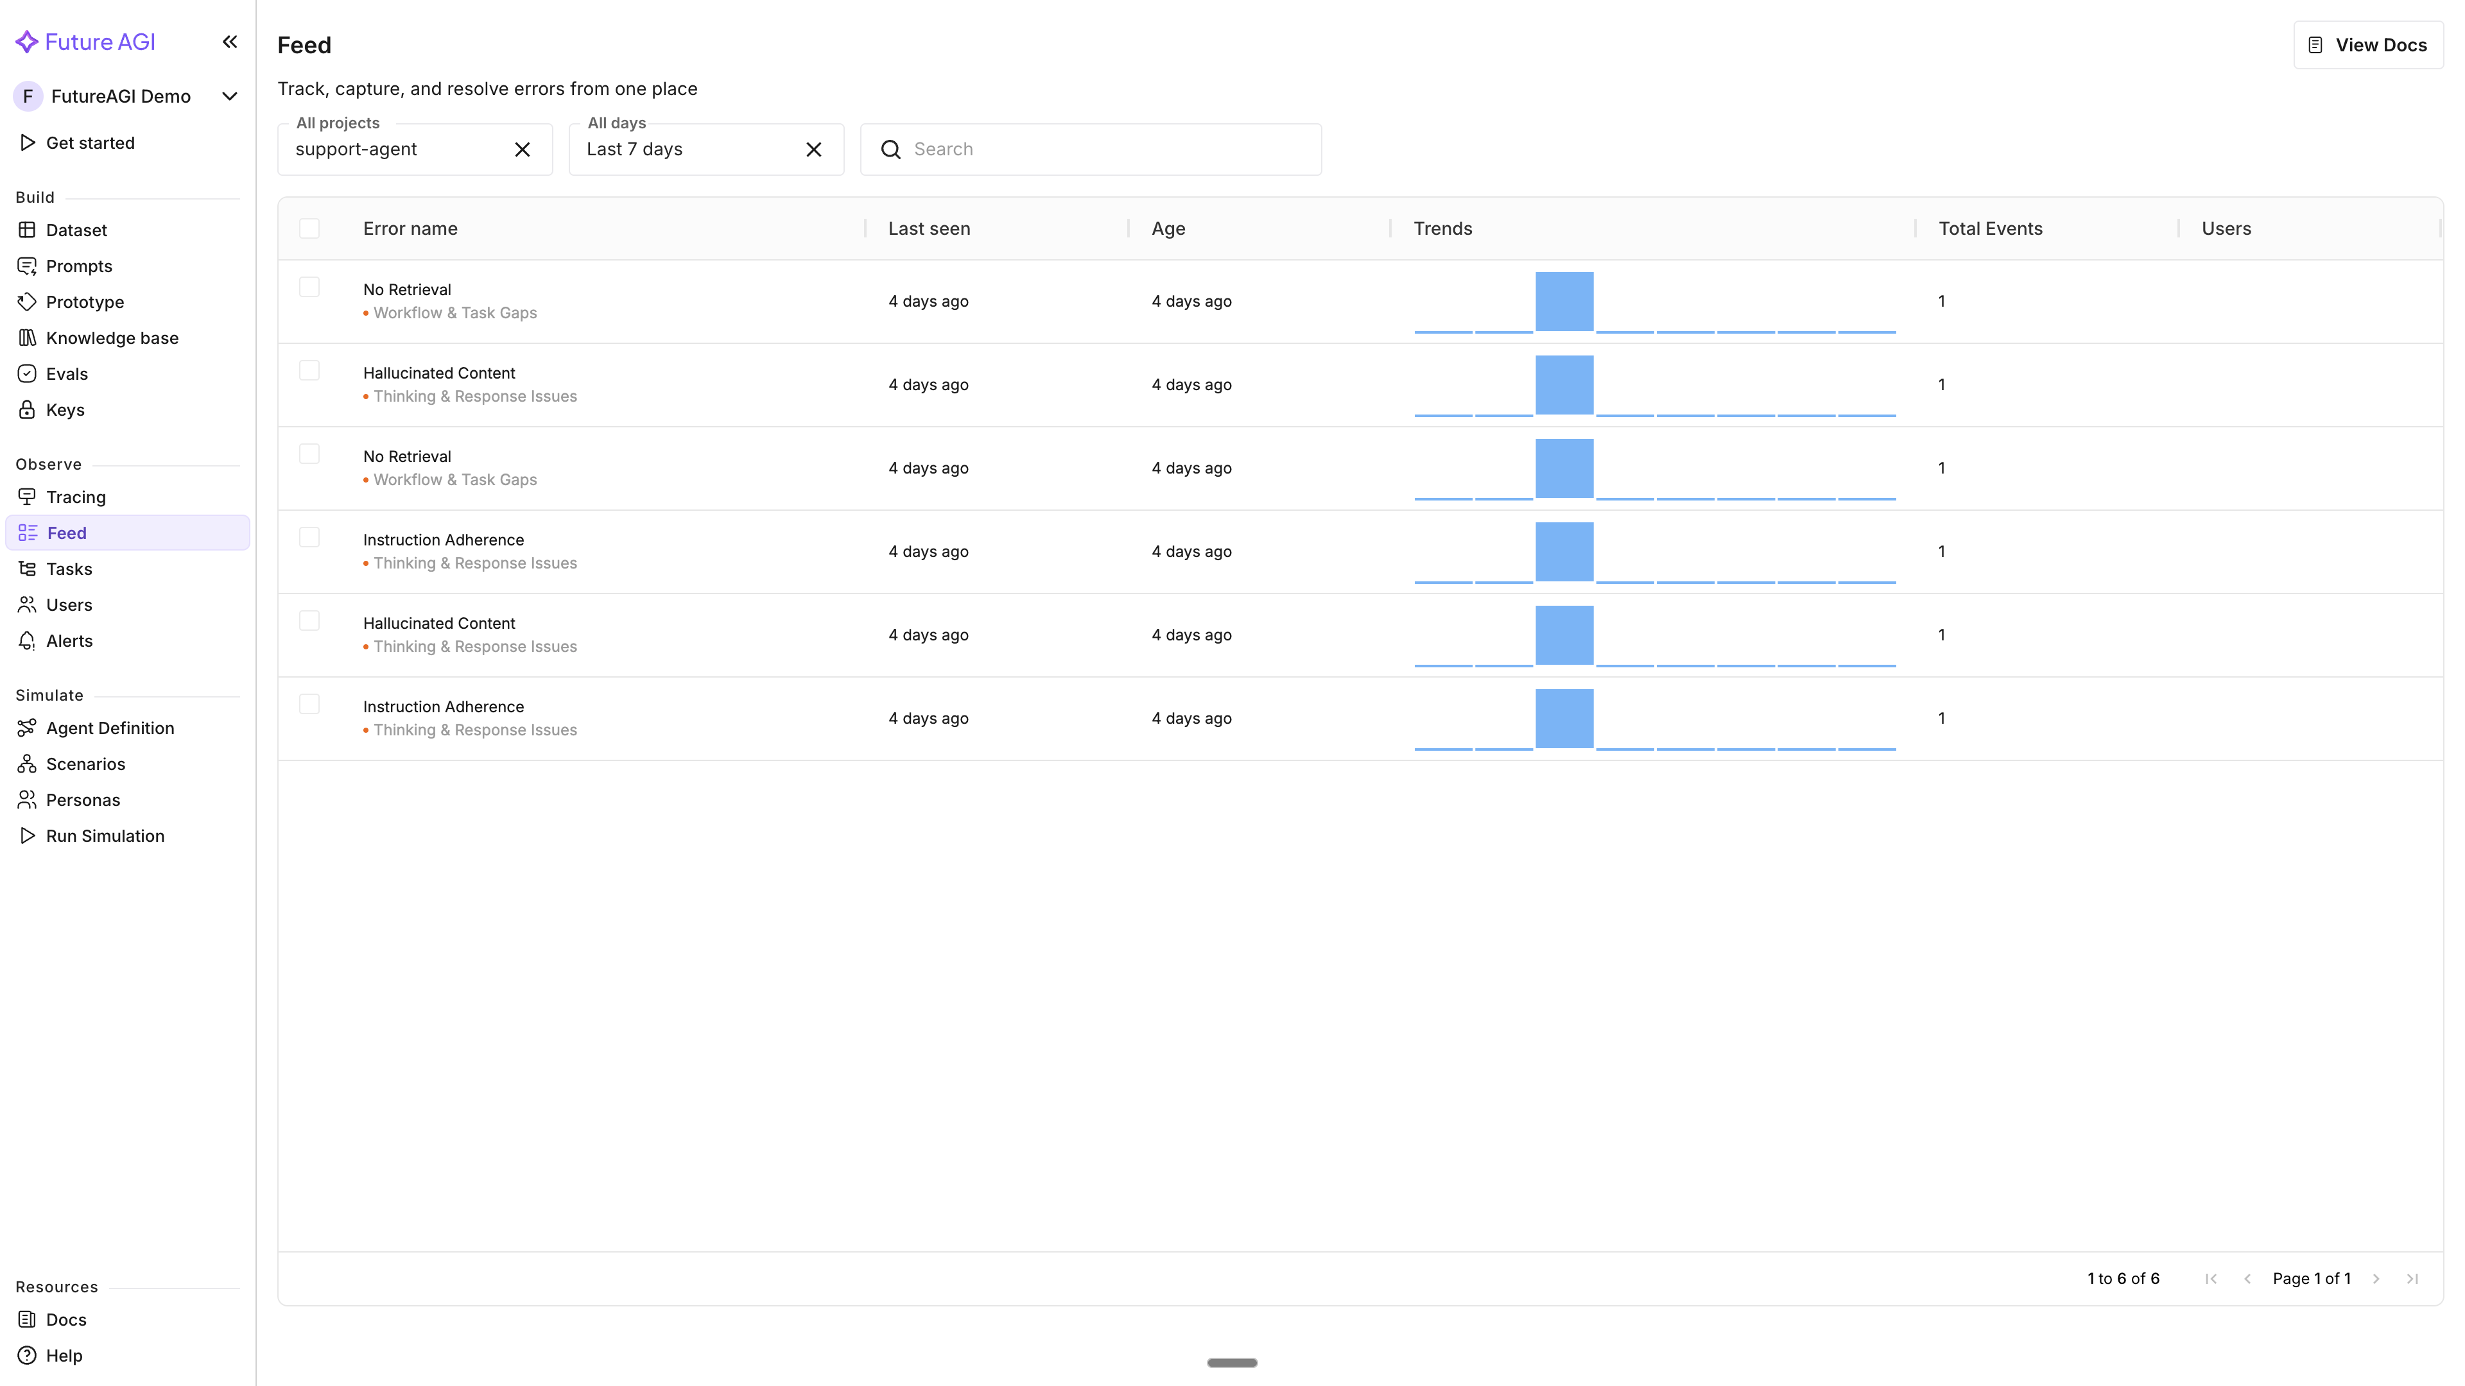Click the View Docs button
Screen dimensions: 2465x1386
(x=2367, y=44)
